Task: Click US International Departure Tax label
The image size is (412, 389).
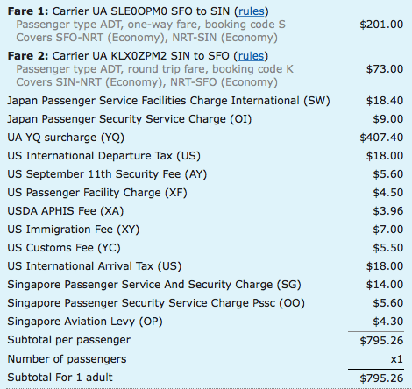Action: coord(104,156)
